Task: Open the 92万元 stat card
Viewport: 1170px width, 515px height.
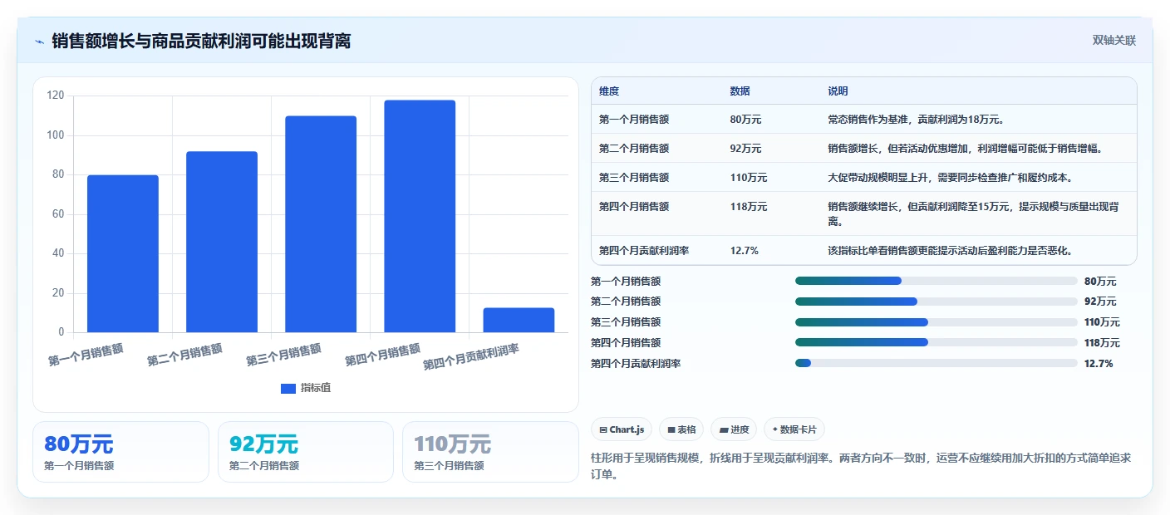Action: tap(306, 452)
